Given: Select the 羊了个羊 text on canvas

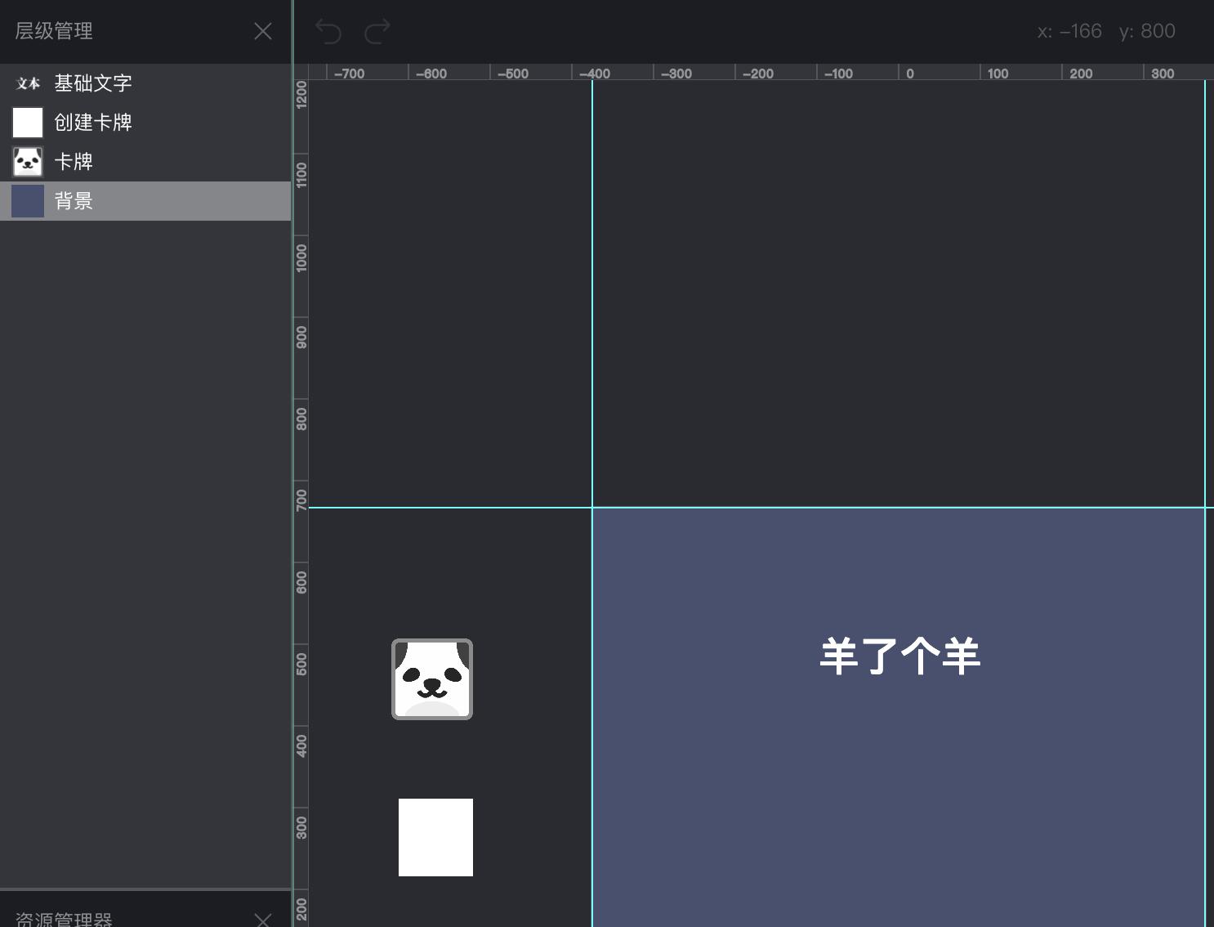Looking at the screenshot, I should (899, 656).
